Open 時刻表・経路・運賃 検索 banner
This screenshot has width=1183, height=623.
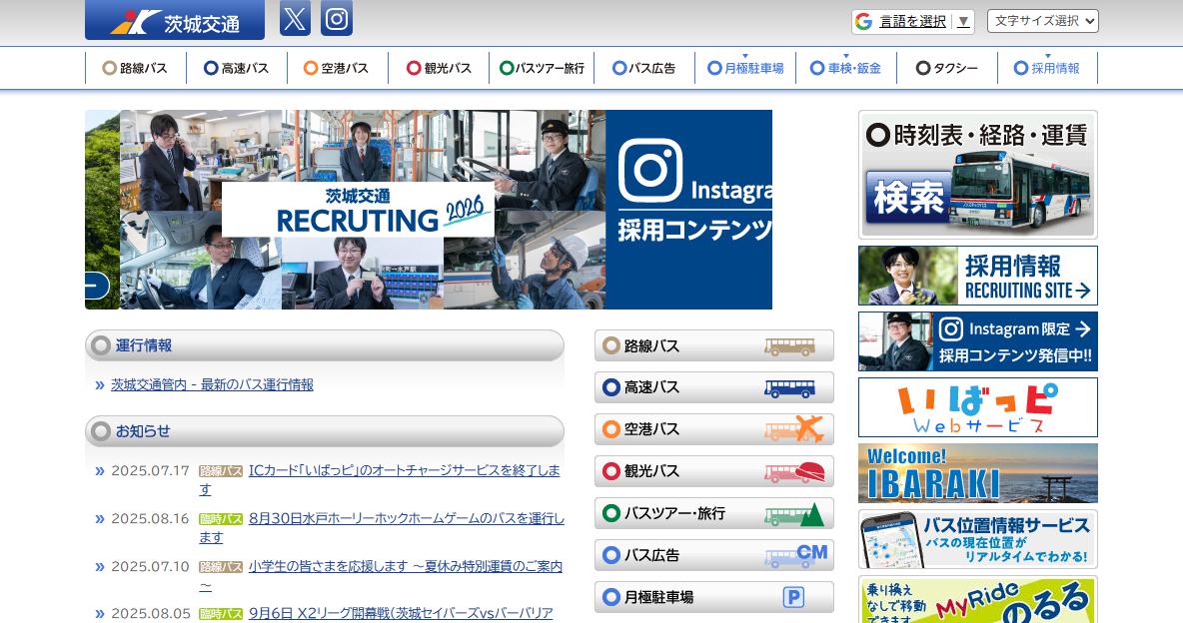click(978, 175)
